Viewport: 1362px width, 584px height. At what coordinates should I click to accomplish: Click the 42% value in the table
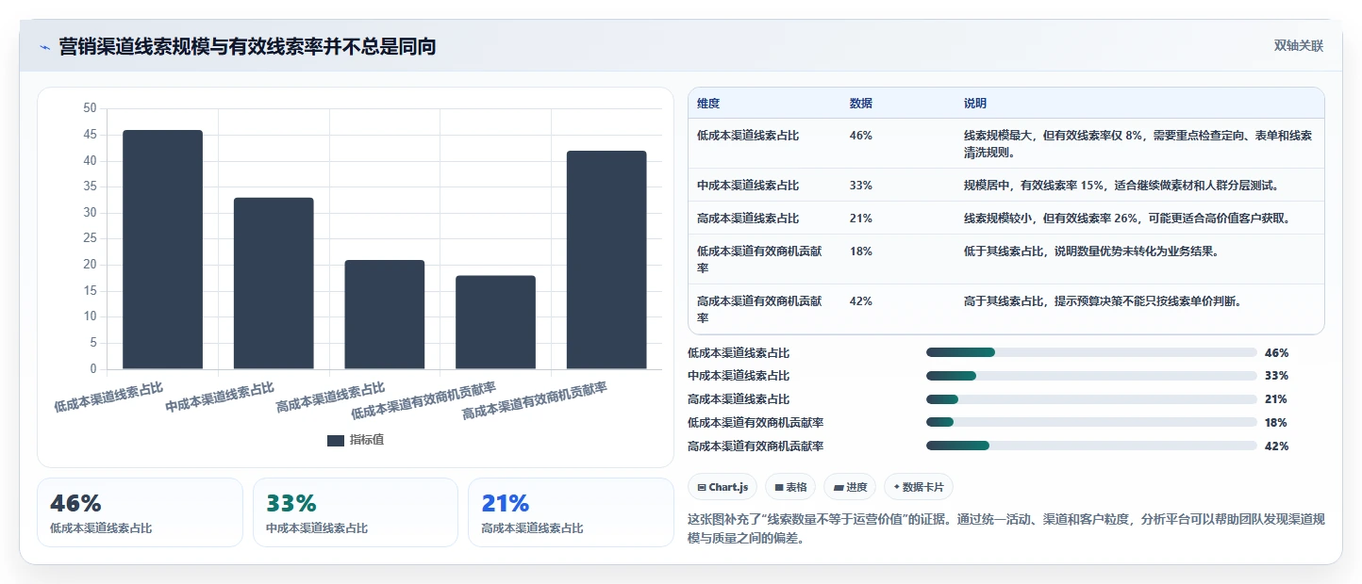pyautogui.click(x=861, y=301)
